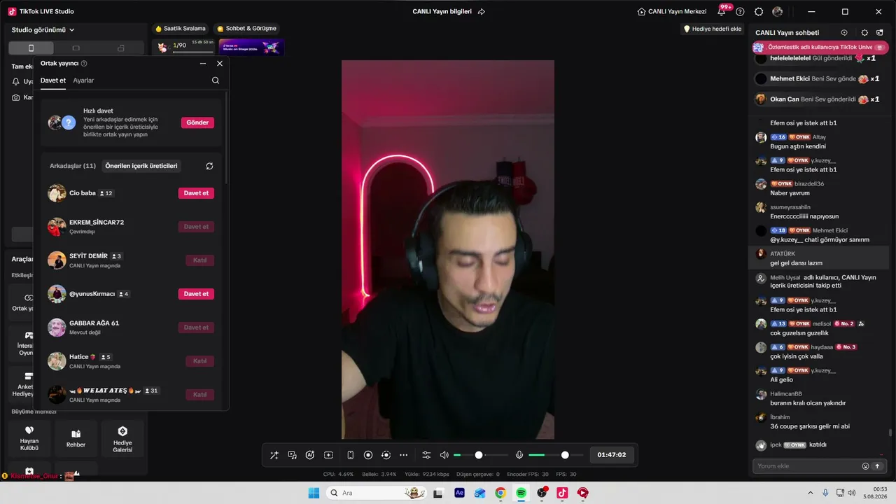Screen dimensions: 896x504
Task: Click the 01:47:02 stream timer
Action: click(x=612, y=455)
